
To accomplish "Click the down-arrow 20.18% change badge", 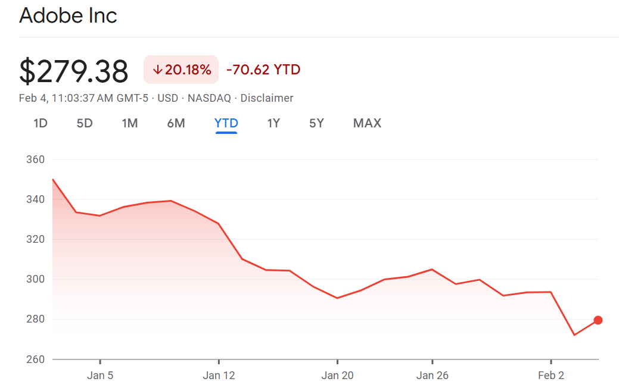I will (x=181, y=70).
